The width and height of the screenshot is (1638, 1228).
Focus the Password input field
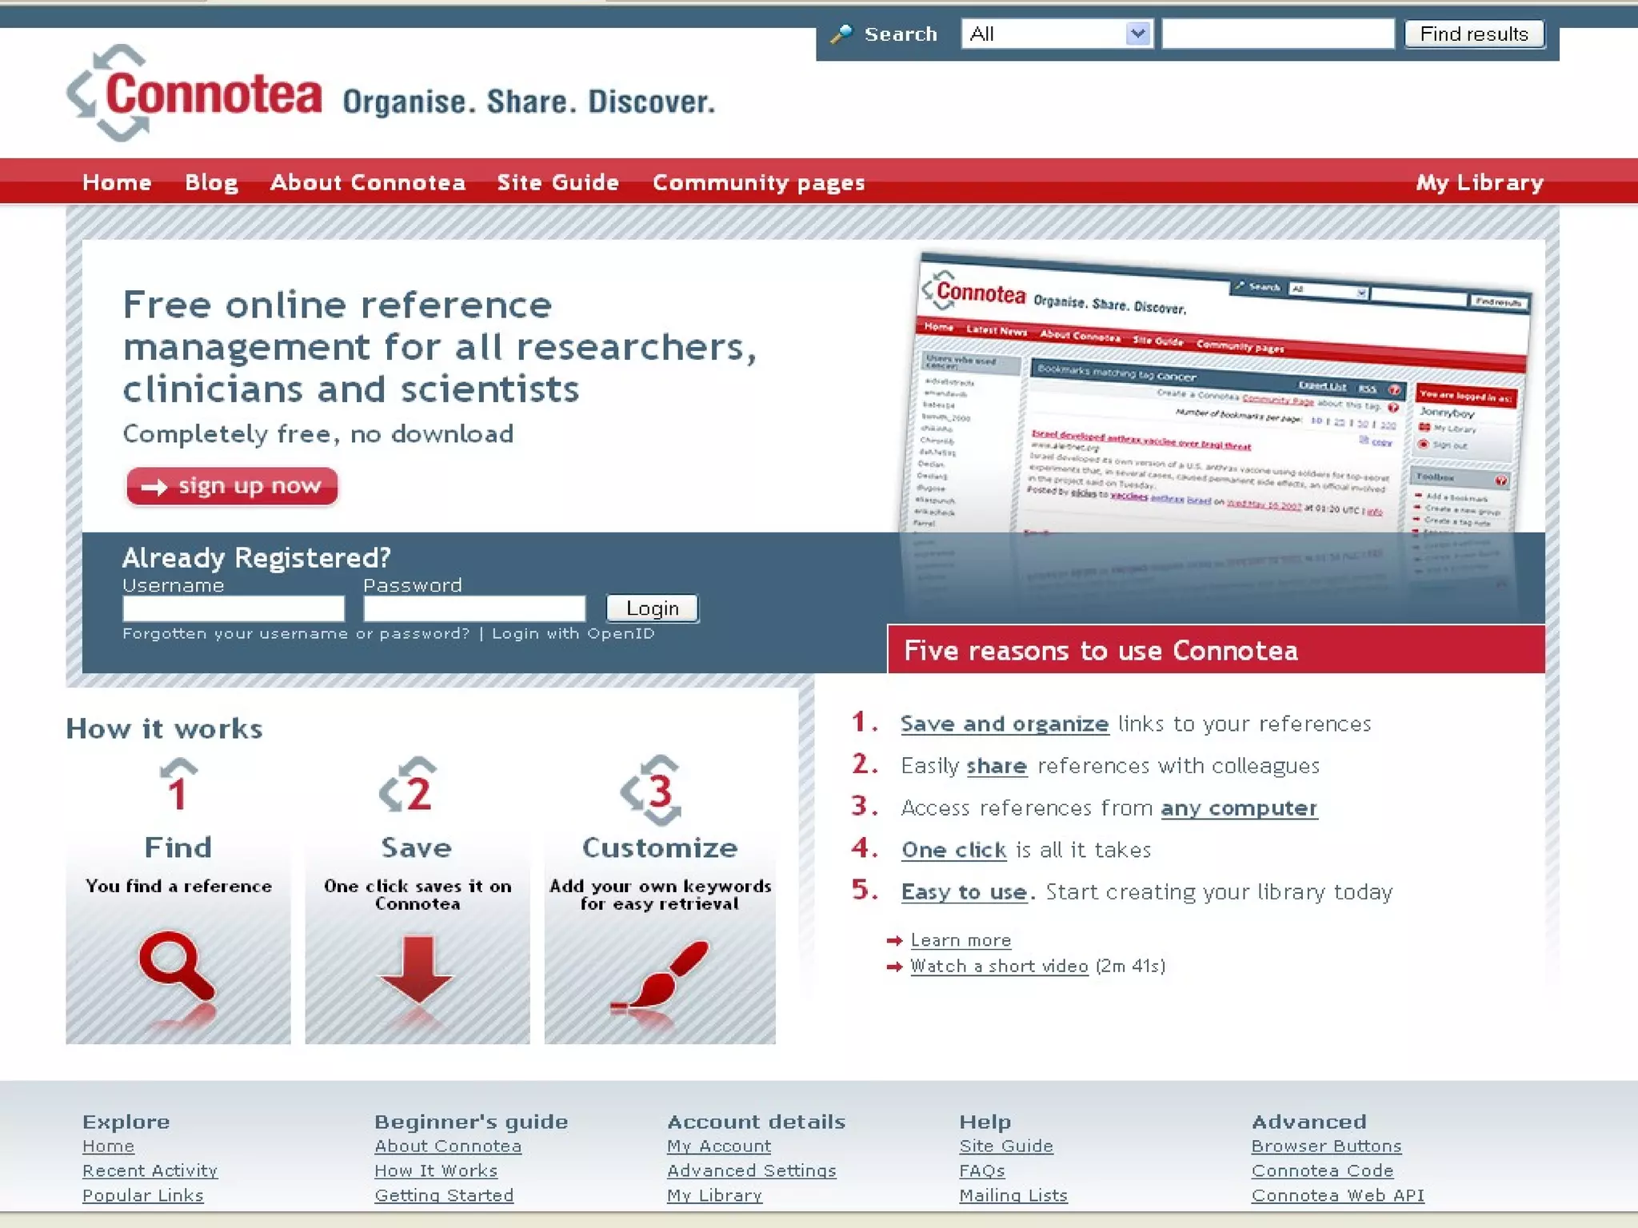tap(474, 609)
